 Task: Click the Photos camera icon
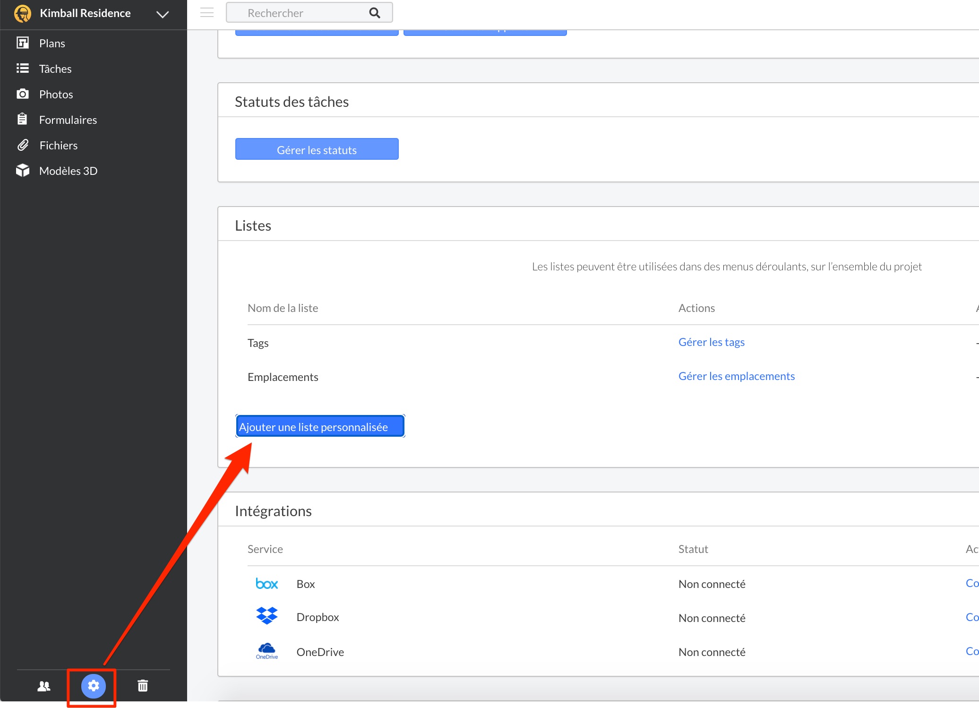click(x=22, y=94)
